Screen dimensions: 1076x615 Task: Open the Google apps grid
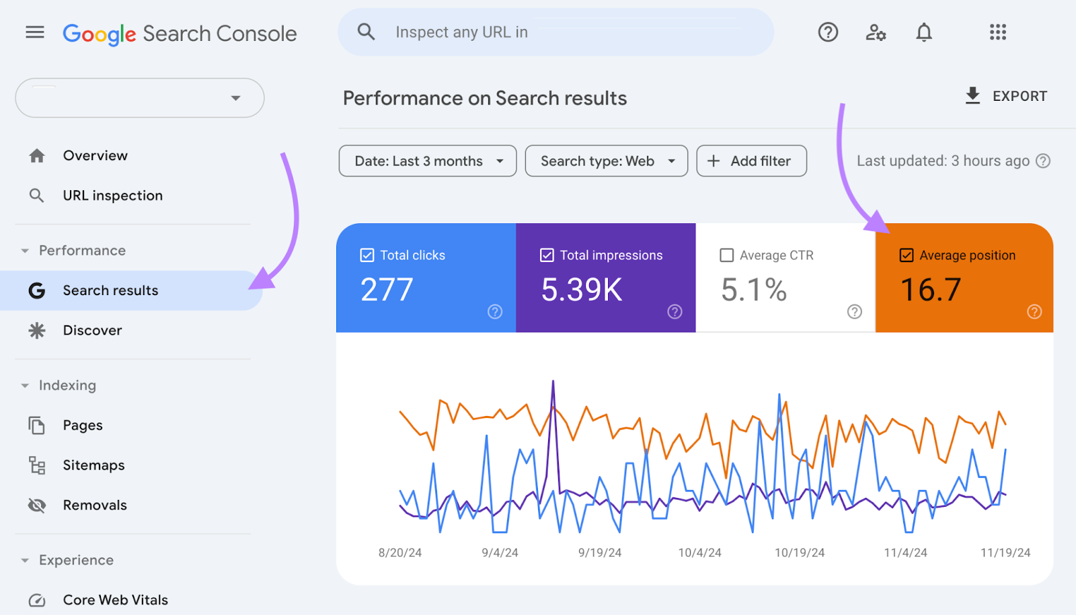[x=997, y=32]
